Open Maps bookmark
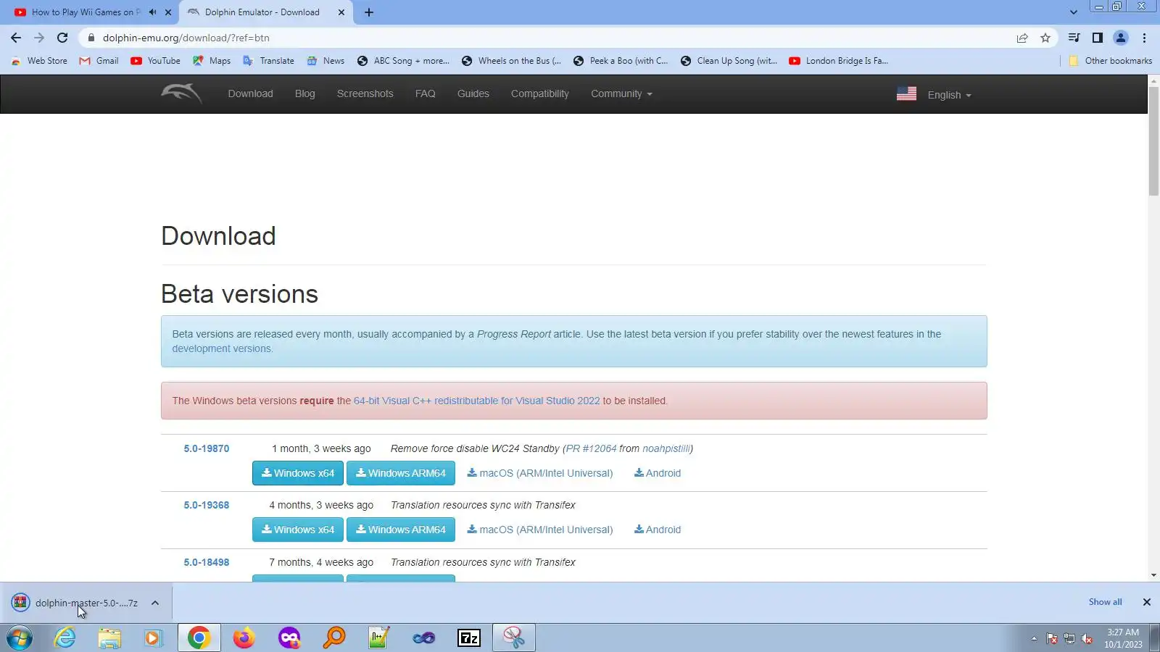 pyautogui.click(x=212, y=61)
